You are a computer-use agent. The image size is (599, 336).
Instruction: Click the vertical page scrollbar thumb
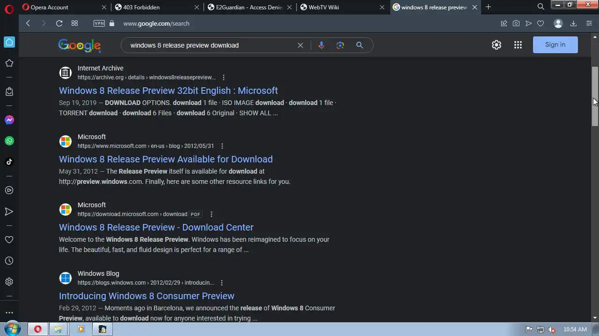pos(595,96)
